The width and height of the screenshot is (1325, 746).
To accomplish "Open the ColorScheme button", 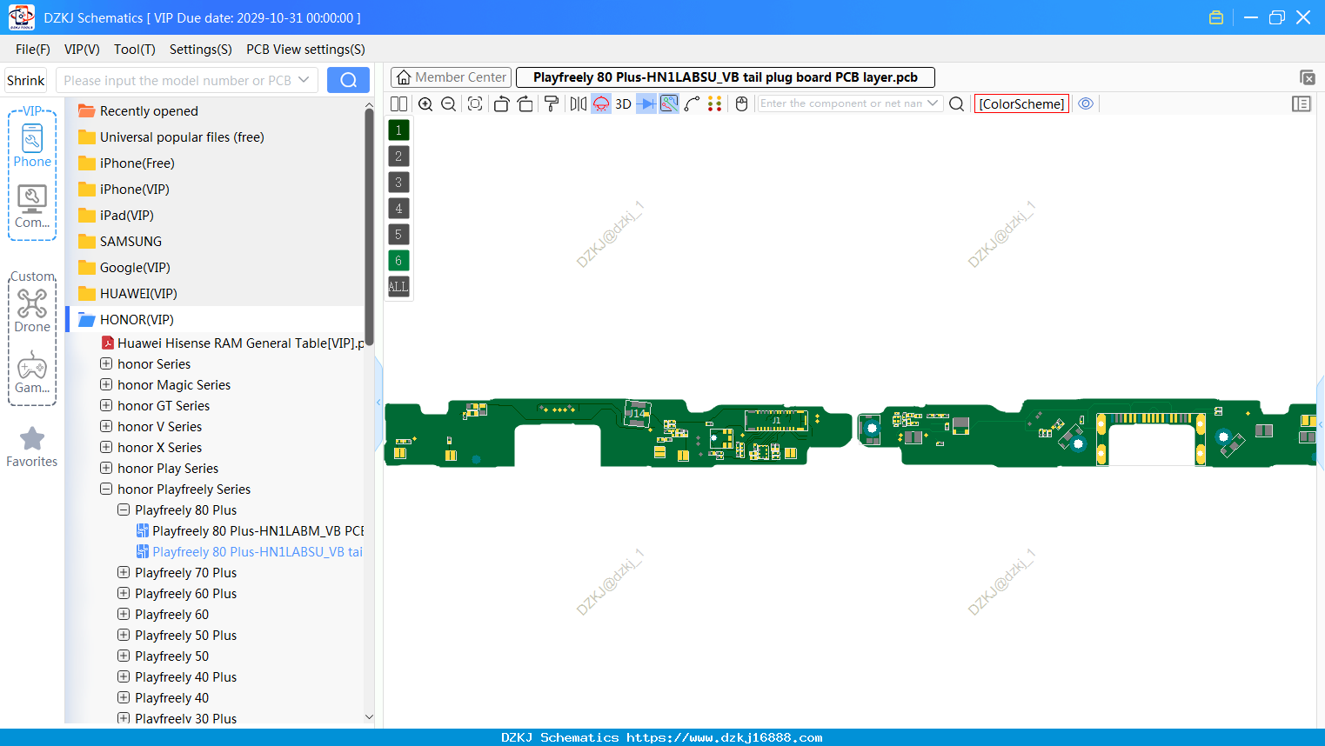I will pyautogui.click(x=1021, y=103).
